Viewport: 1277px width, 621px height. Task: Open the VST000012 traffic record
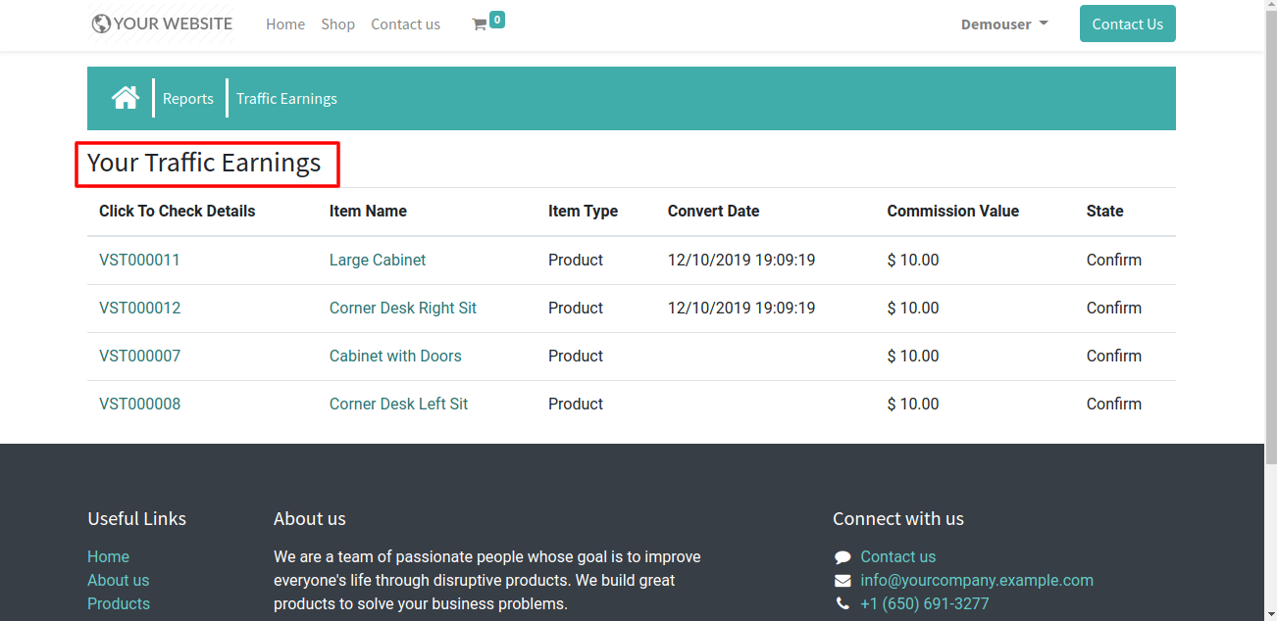coord(139,309)
